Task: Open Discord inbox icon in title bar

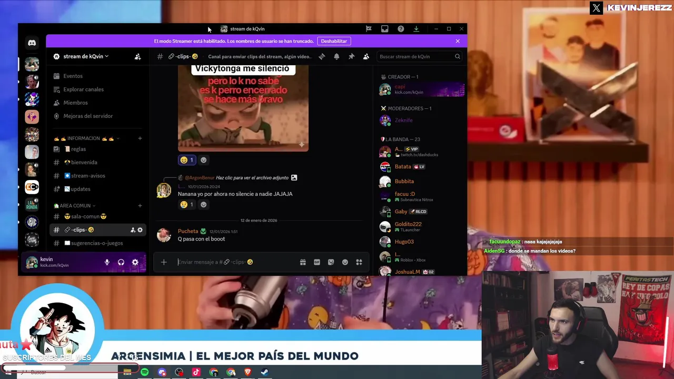Action: click(x=385, y=29)
